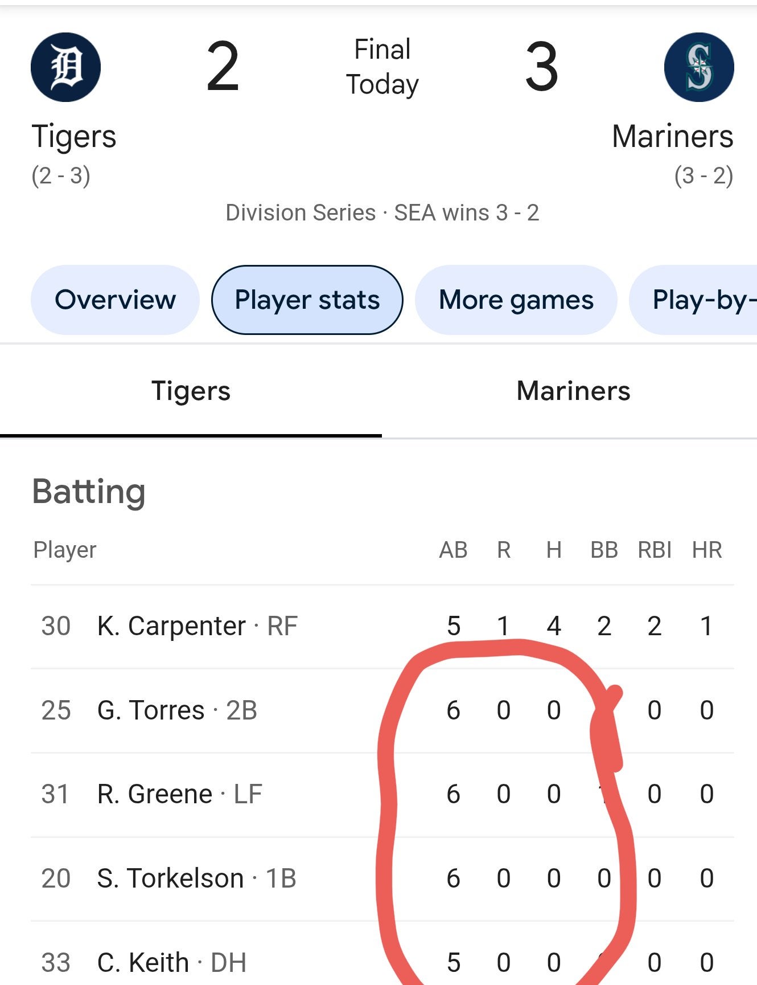757x985 pixels.
Task: Tap the Tigers team name
Action: (74, 137)
